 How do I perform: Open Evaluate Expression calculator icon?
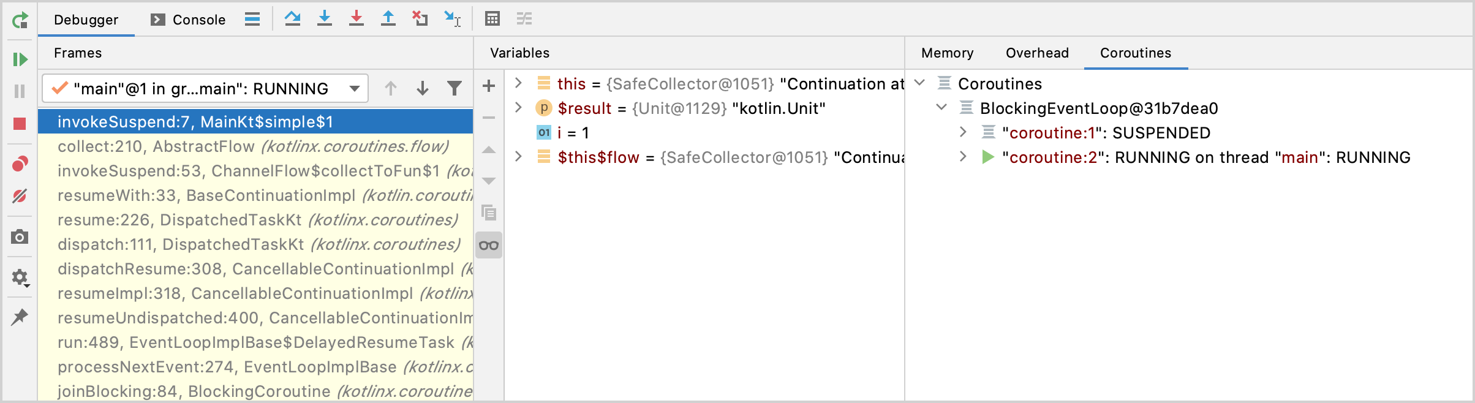(x=492, y=18)
